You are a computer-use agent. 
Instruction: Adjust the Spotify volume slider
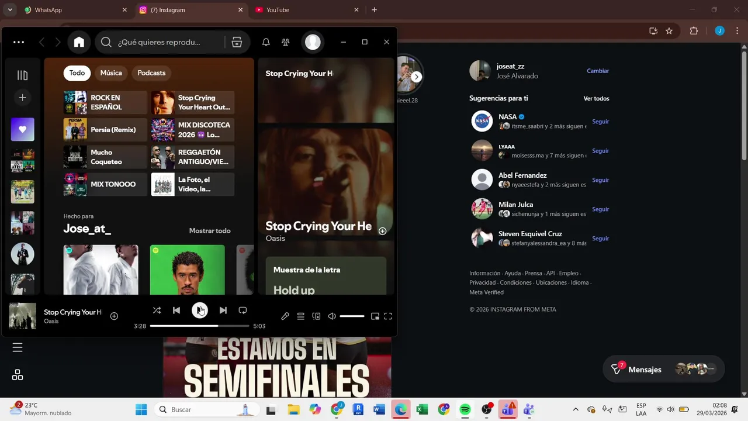(352, 316)
